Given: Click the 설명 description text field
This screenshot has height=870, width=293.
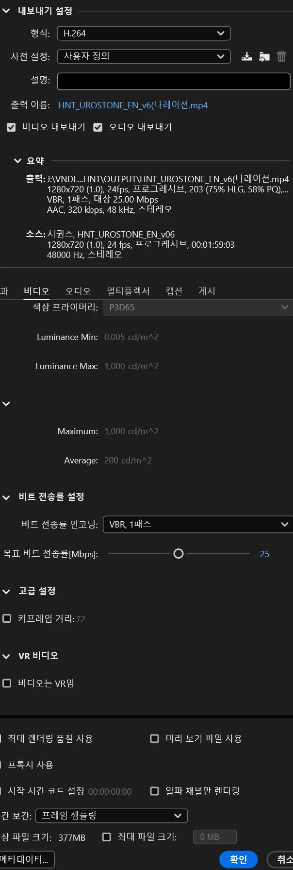Looking at the screenshot, I should [174, 81].
